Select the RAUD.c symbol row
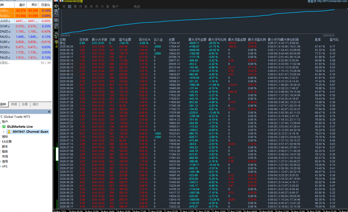Screen dimensions: 348x212 [26, 37]
